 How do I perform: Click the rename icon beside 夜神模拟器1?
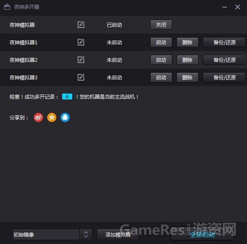pyautogui.click(x=81, y=42)
